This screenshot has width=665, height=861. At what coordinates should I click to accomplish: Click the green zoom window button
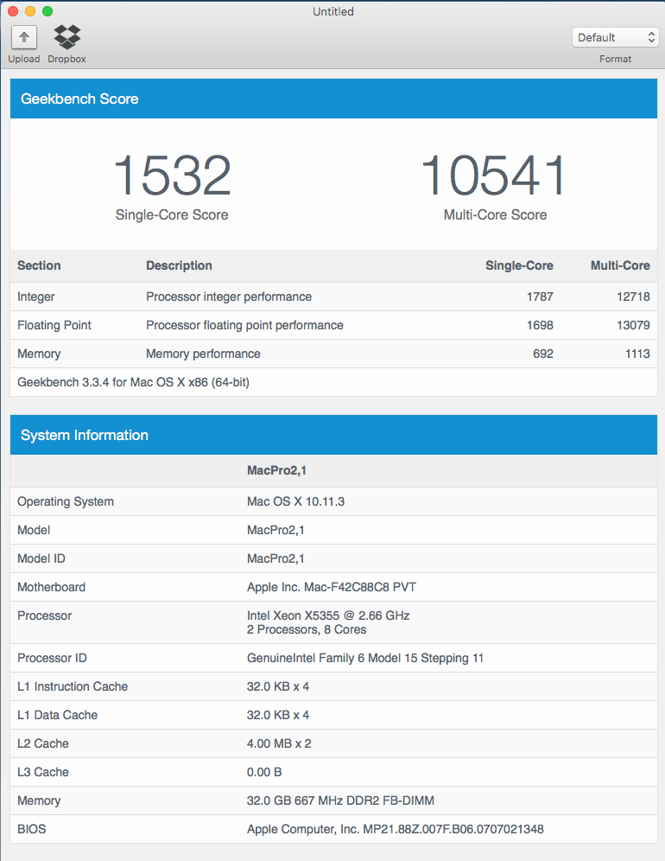click(x=47, y=11)
